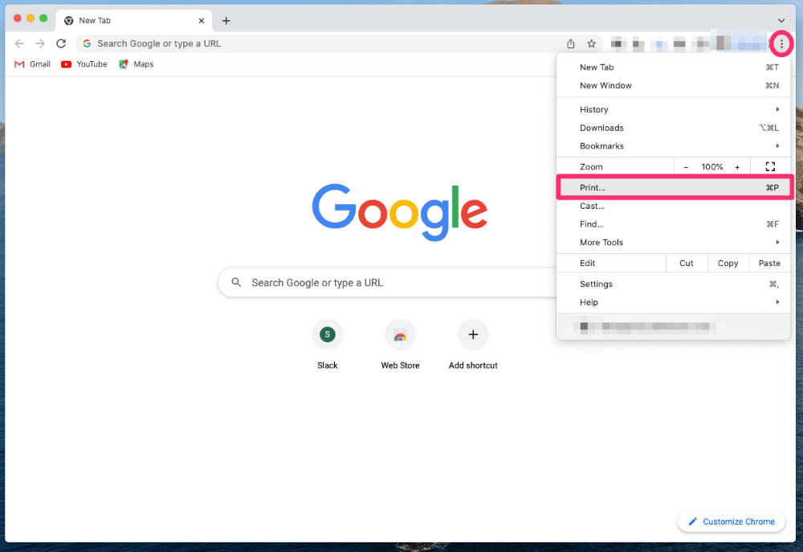Open the three-dot Chrome menu button
Viewport: 803px width, 552px height.
(x=781, y=44)
